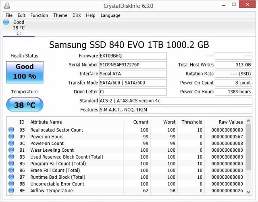Click Rotation Rate value (SSD)
The width and height of the screenshot is (258, 202).
pos(233,74)
